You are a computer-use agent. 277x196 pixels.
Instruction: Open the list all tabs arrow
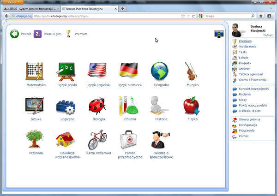coord(271,8)
